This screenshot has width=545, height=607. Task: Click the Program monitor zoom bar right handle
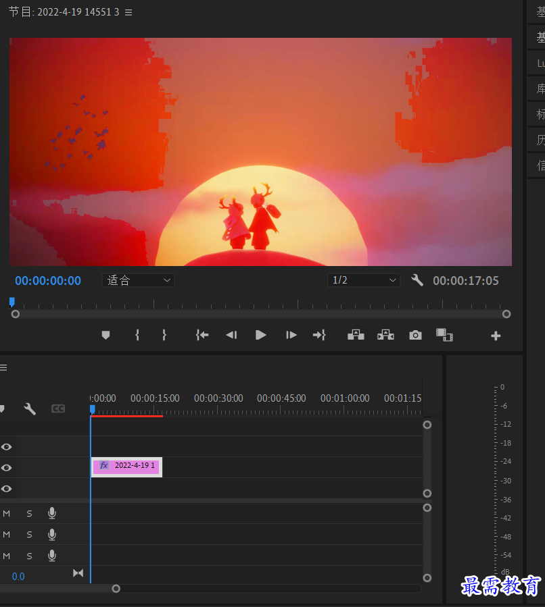[506, 314]
